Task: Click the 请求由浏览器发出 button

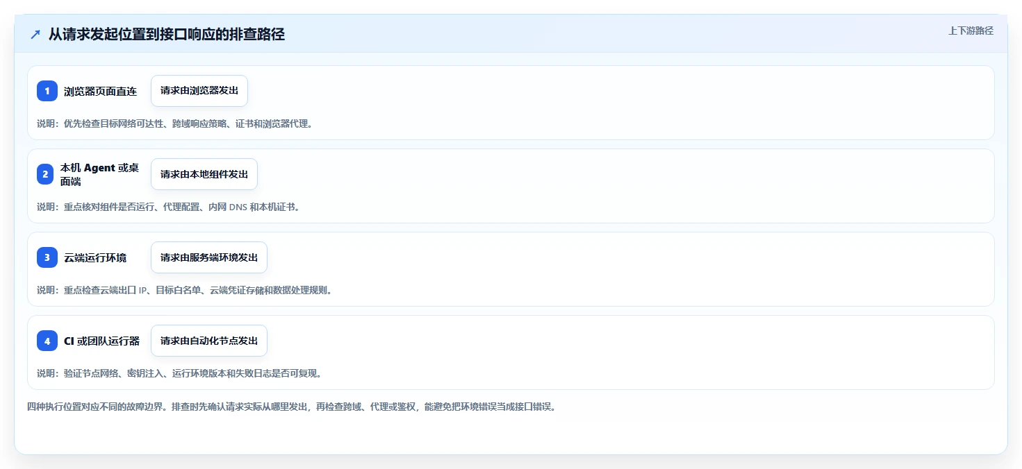Action: pos(199,91)
